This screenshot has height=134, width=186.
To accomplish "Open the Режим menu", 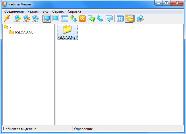I will (33, 11).
